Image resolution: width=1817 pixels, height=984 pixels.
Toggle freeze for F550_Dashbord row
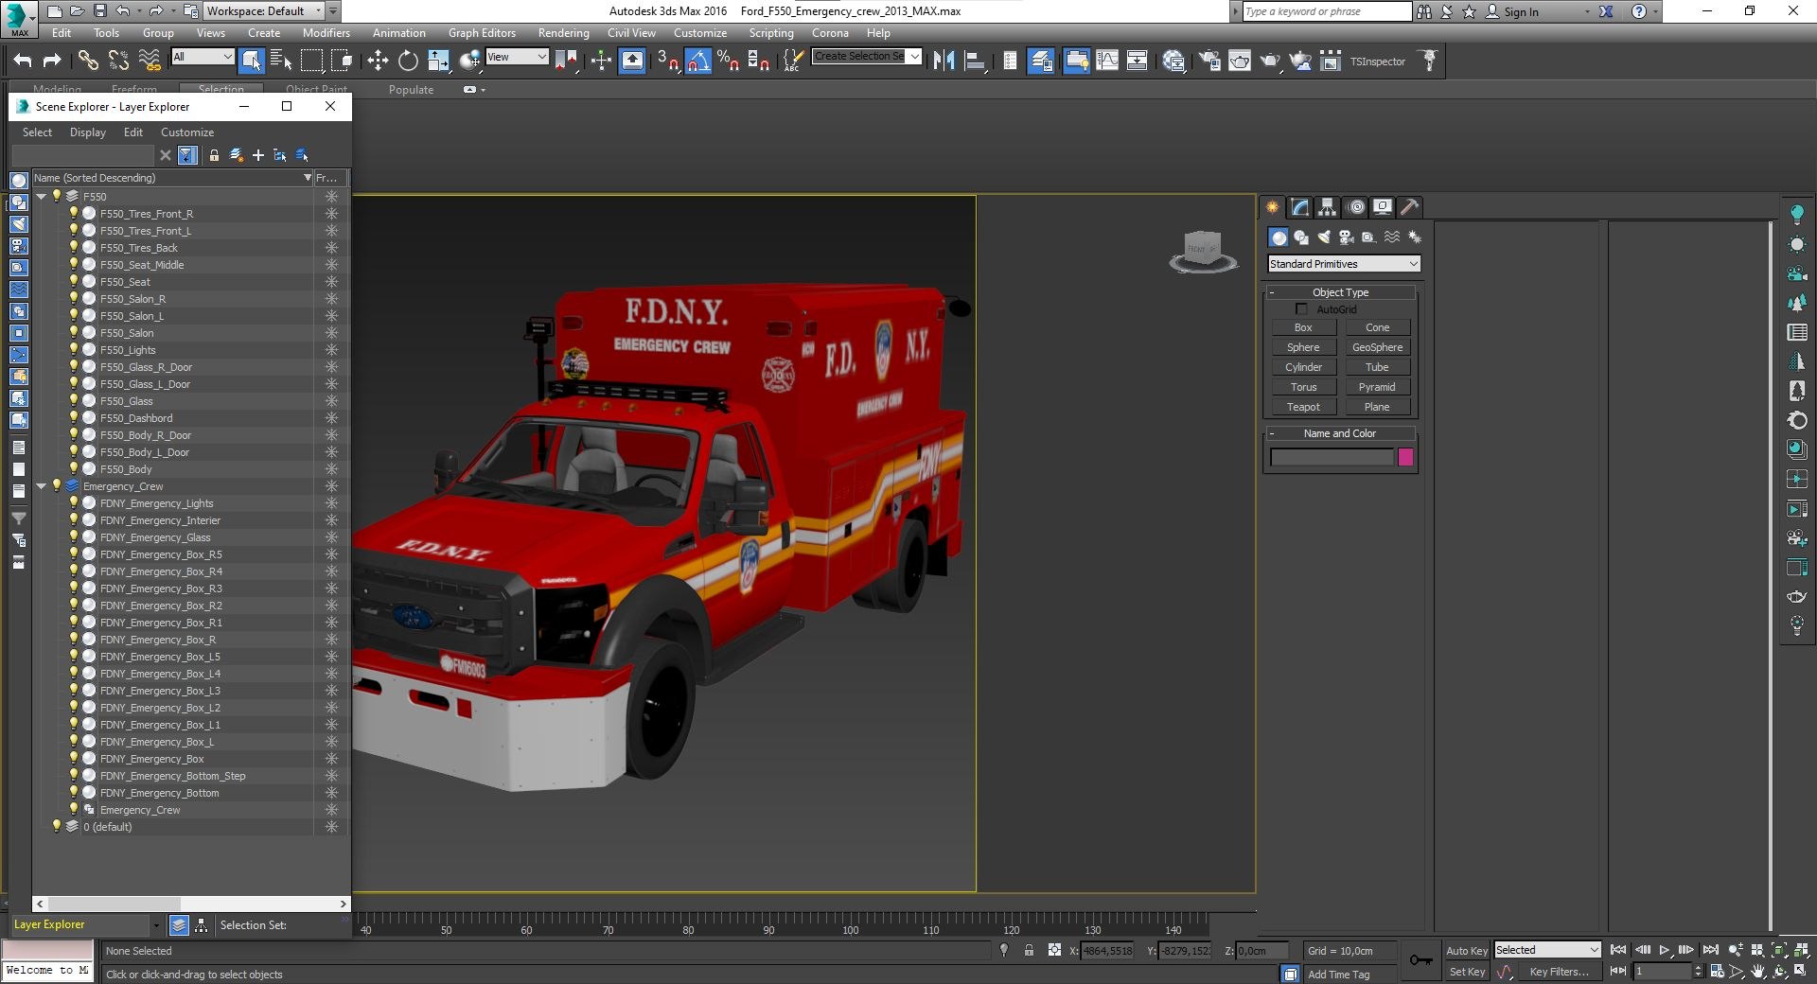tap(331, 418)
